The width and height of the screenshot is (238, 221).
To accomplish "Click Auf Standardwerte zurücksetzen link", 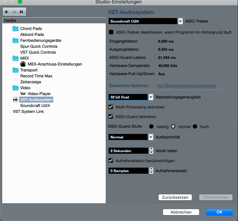I will click(187, 86).
